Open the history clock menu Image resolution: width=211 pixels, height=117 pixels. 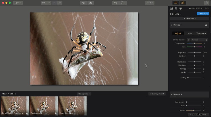[x=123, y=3]
